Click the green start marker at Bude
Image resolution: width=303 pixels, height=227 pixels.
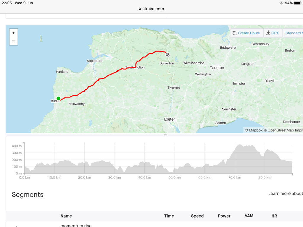59,98
